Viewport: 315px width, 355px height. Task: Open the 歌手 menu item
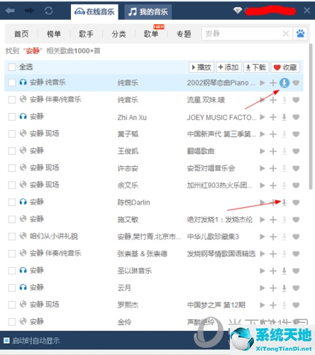86,34
